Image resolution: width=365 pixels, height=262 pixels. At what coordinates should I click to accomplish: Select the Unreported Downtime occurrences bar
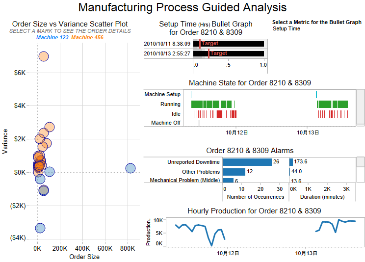point(247,162)
